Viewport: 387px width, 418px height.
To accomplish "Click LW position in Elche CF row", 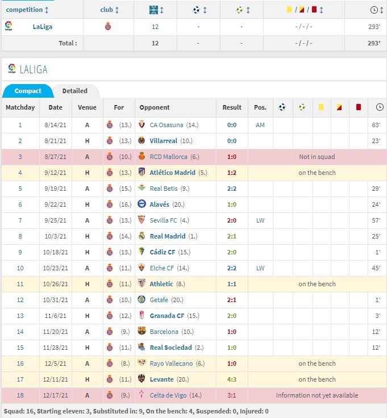I will (x=260, y=268).
